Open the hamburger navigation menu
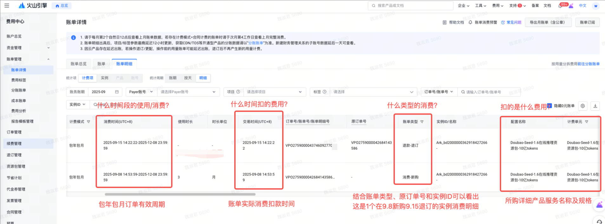The height and width of the screenshot is (224, 605). 7,5
